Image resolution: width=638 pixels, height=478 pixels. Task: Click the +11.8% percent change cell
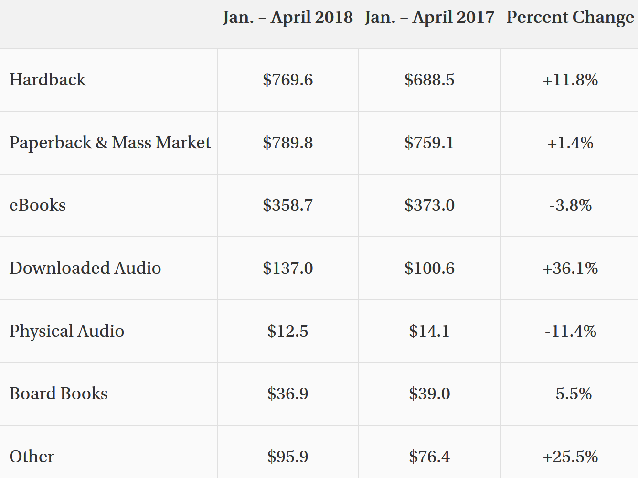[570, 80]
